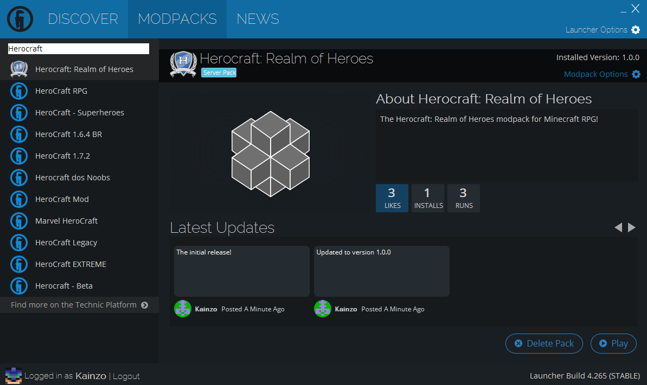
Task: Click the Installed Version: 1.0.0 text
Action: tap(598, 57)
